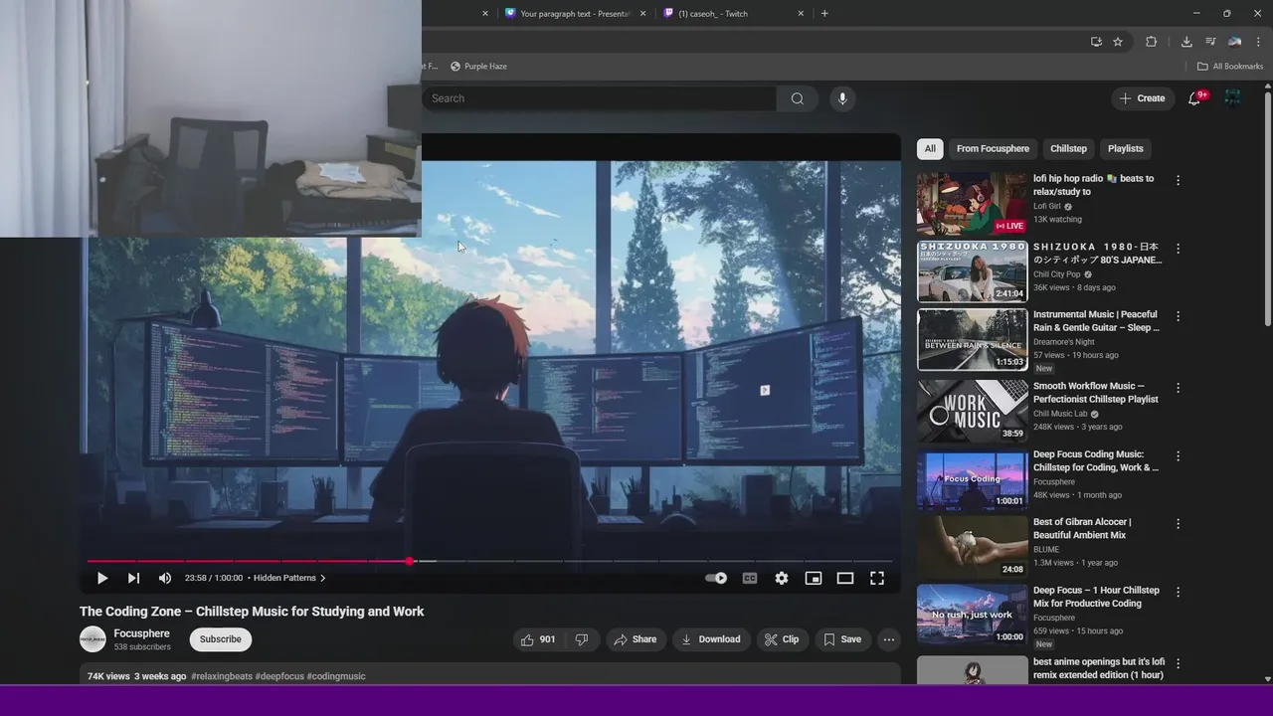Expand the Hidden Patterns chapter list
The image size is (1273, 716).
289,578
